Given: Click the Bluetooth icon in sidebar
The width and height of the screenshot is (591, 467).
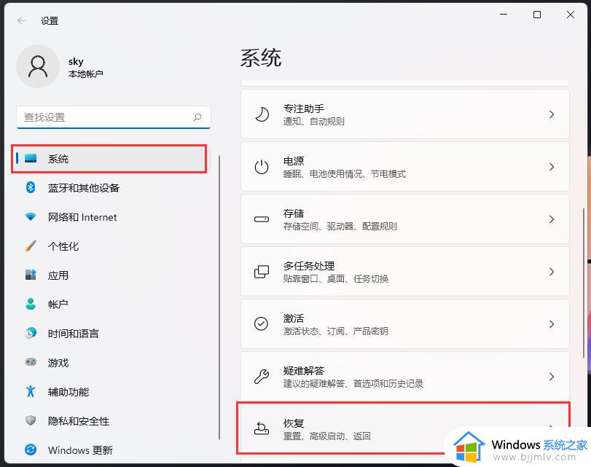Looking at the screenshot, I should point(31,187).
